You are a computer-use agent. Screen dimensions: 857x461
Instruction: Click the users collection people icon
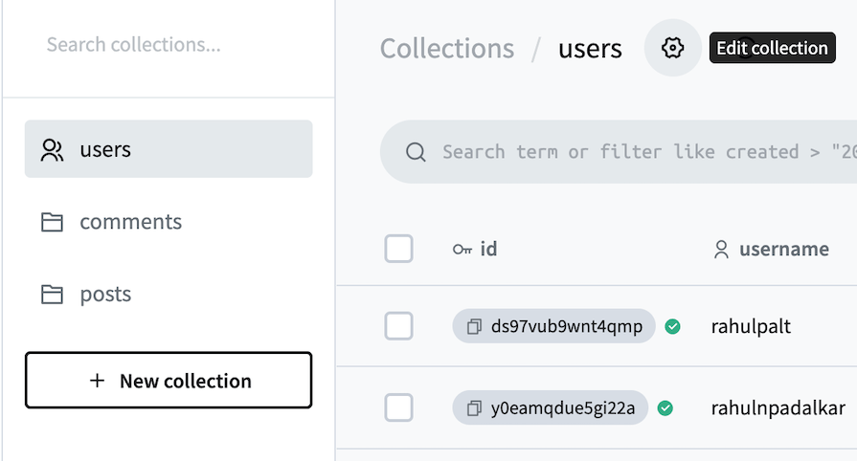pyautogui.click(x=52, y=149)
